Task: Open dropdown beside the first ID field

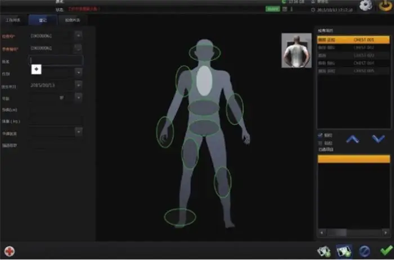Action: tap(78, 36)
